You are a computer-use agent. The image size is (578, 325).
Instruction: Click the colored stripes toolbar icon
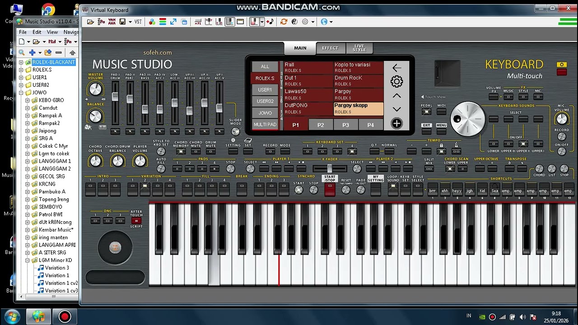(x=163, y=22)
